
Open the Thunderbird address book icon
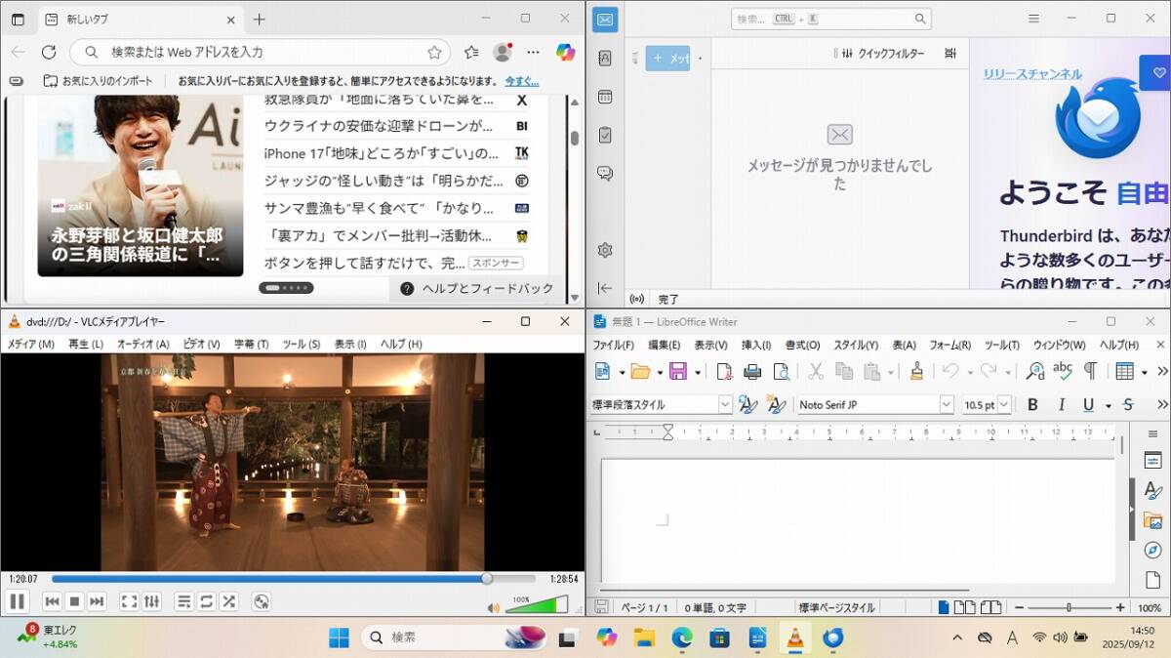[x=605, y=59]
